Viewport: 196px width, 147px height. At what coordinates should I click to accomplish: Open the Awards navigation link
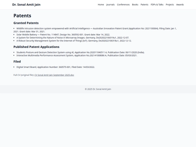pyautogui.click(x=180, y=5)
